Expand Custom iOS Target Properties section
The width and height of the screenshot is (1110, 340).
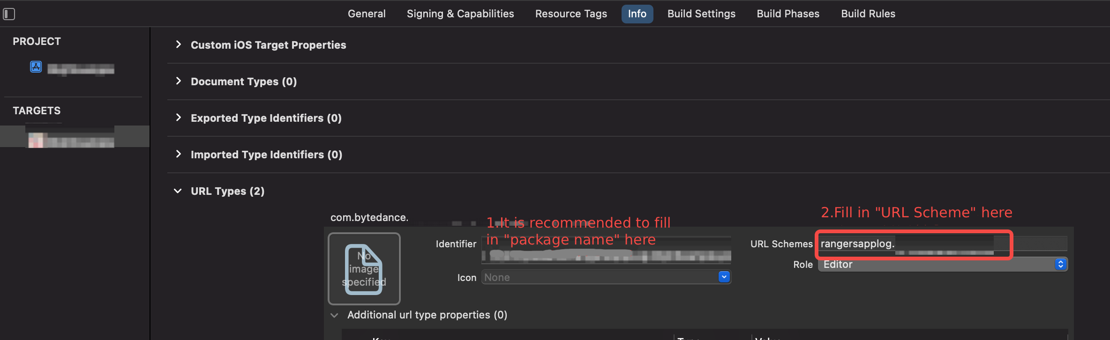178,44
